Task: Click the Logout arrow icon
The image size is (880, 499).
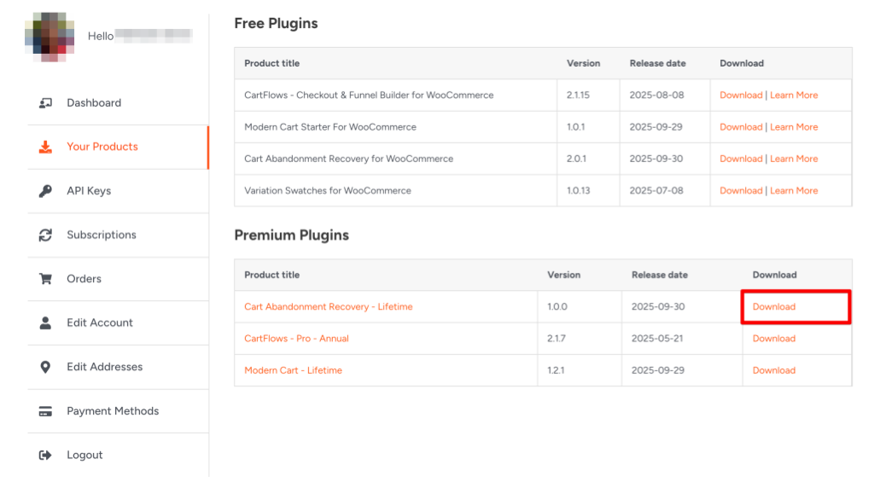Action: tap(45, 455)
